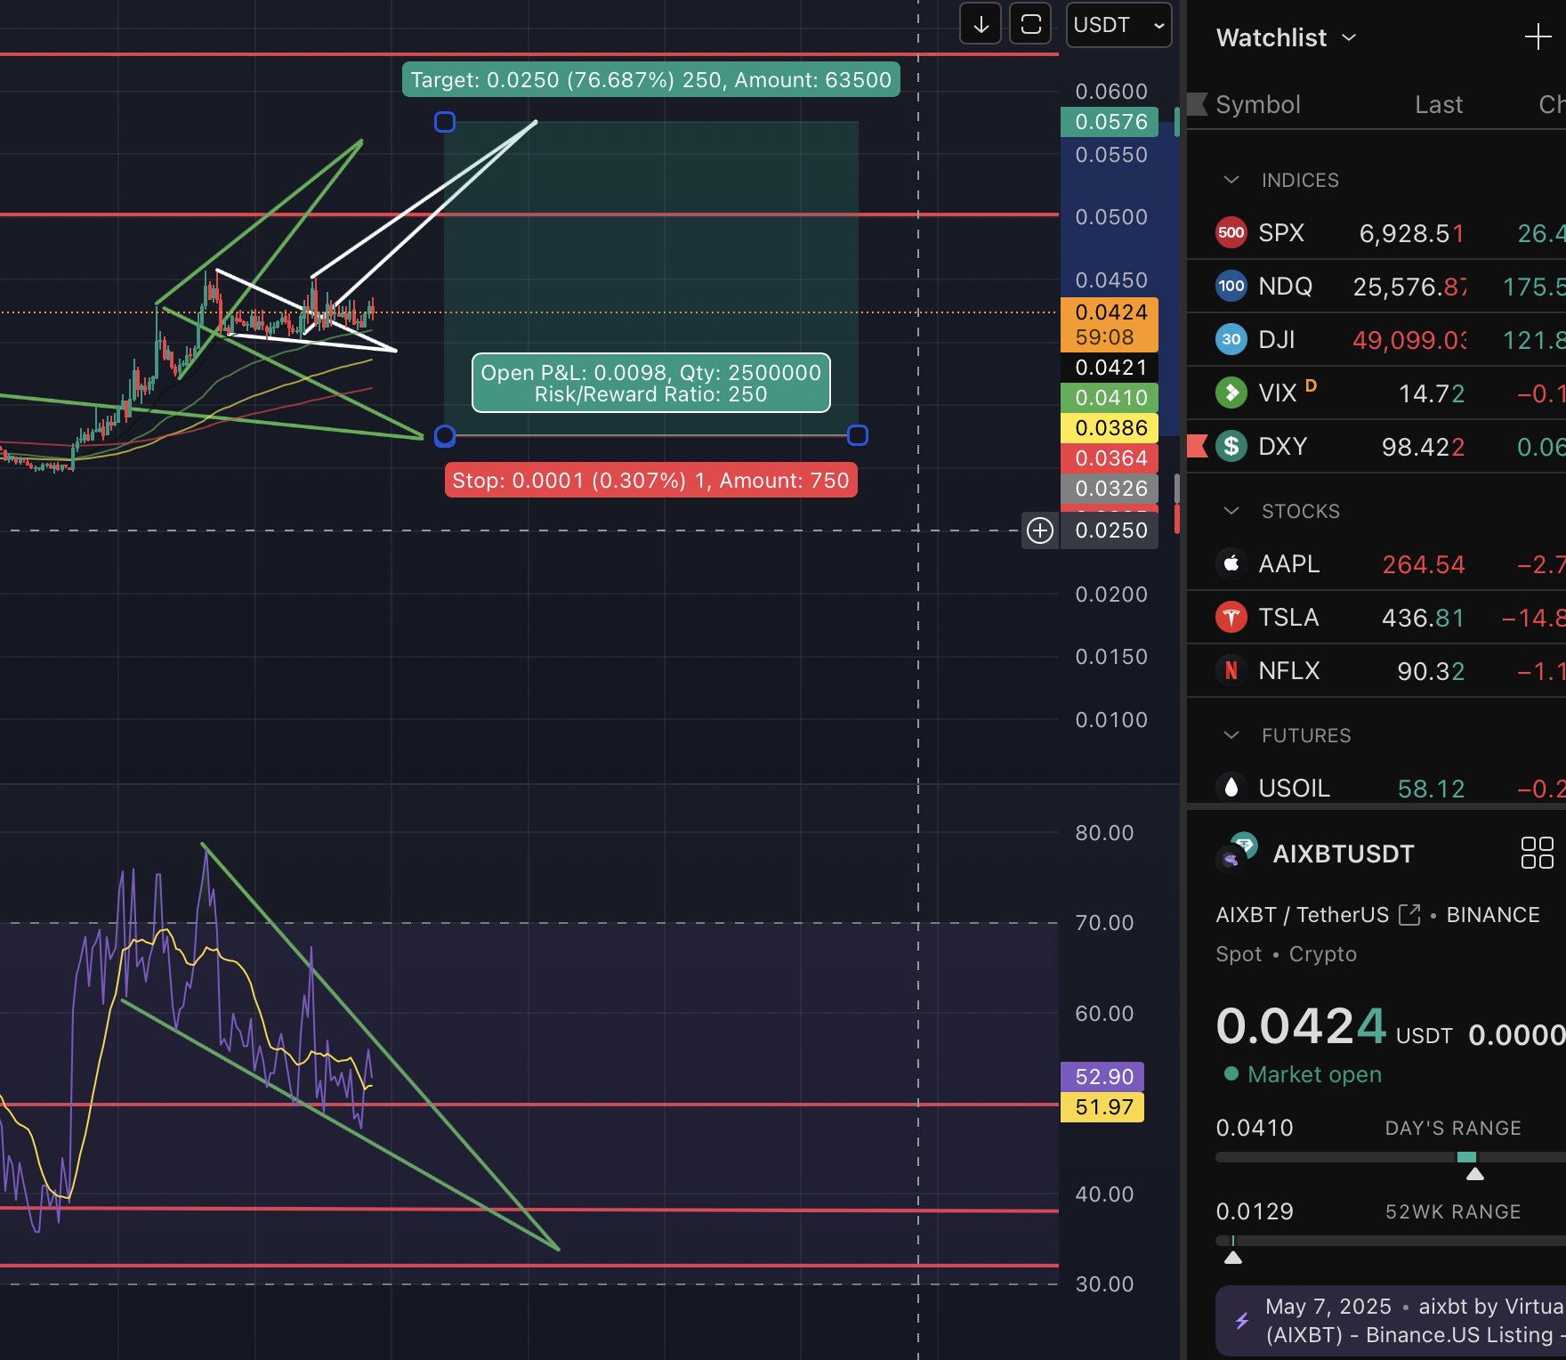Click the Target label of the long position
Image resolution: width=1566 pixels, height=1360 pixels.
[650, 80]
